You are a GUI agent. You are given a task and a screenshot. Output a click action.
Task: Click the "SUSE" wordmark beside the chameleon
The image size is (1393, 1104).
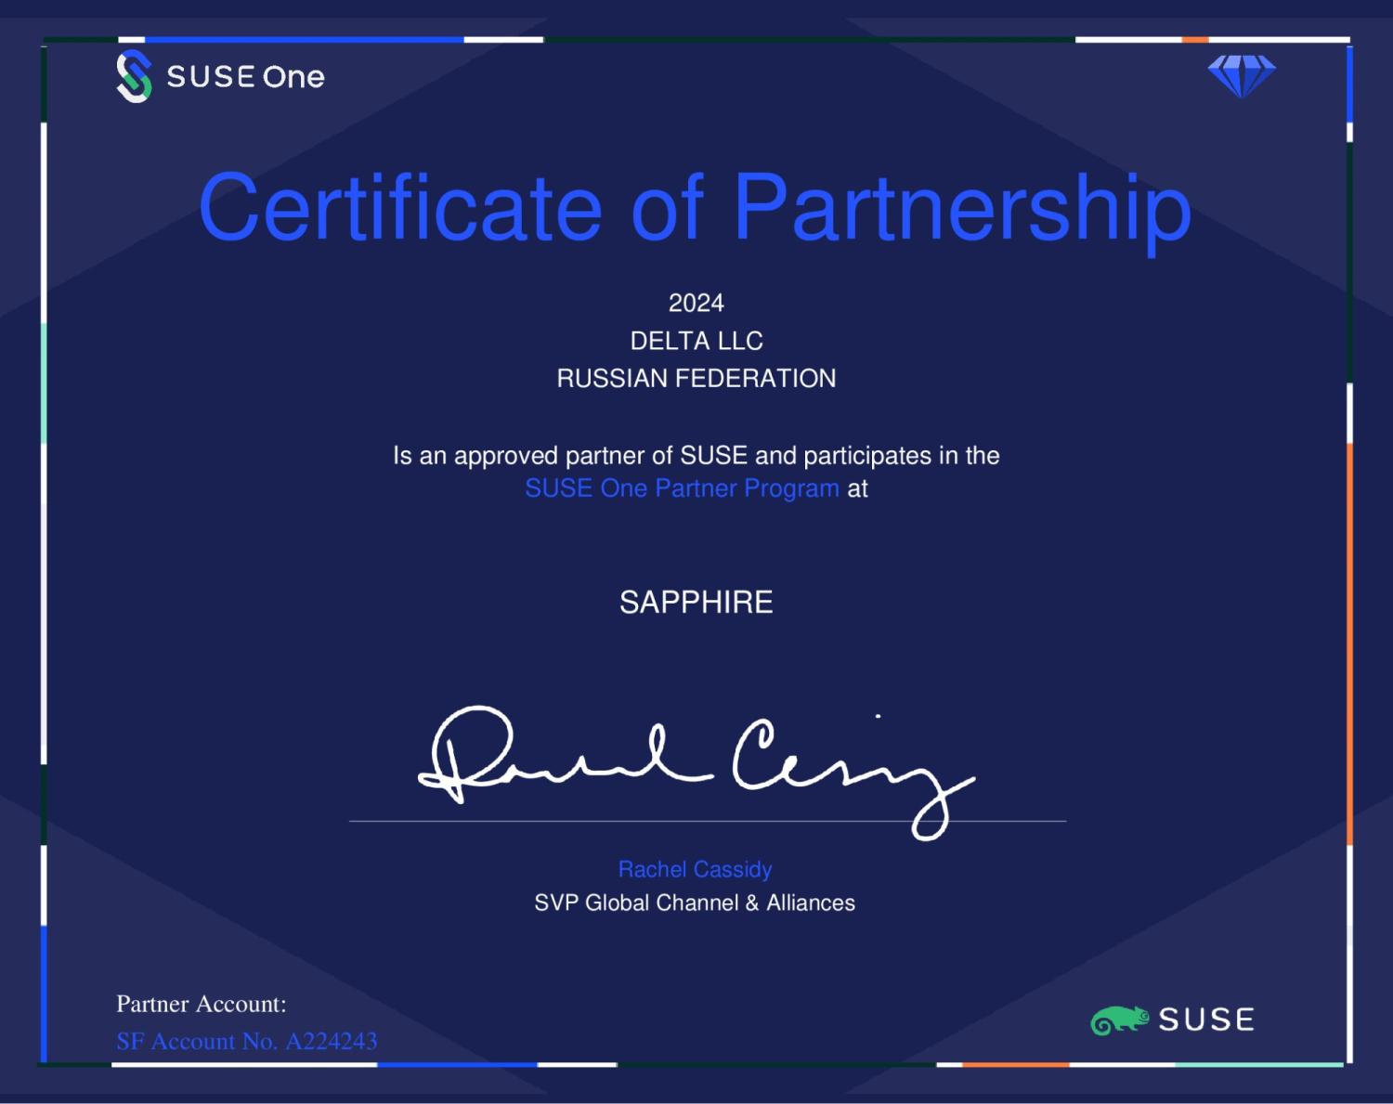[x=1206, y=1020]
